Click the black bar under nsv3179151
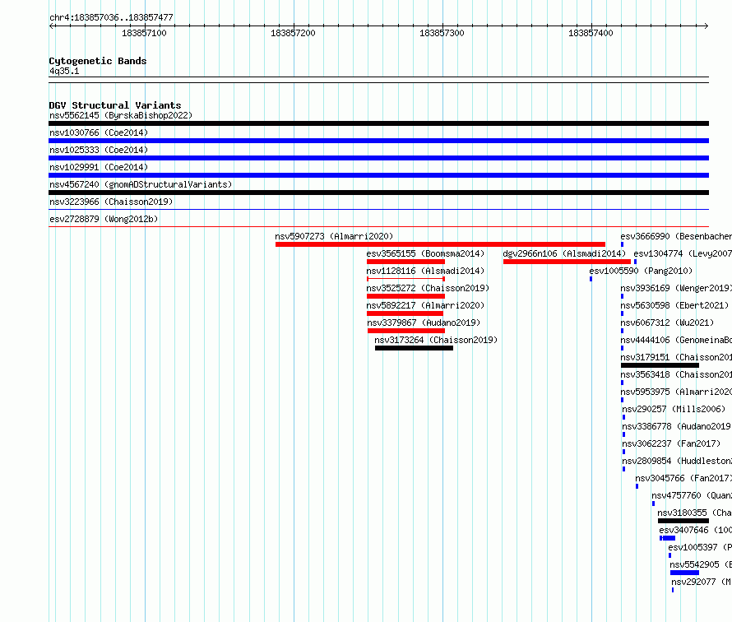This screenshot has width=732, height=622. pos(660,365)
